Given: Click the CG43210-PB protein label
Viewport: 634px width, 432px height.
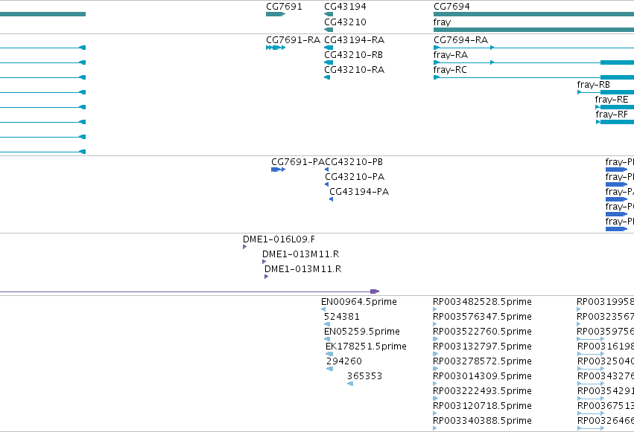Looking at the screenshot, I should click(354, 162).
